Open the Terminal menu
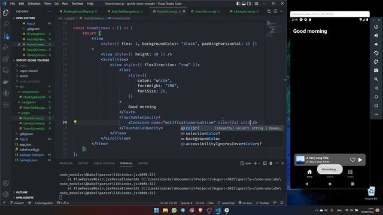This screenshot has height=215, width=383. 77,4
